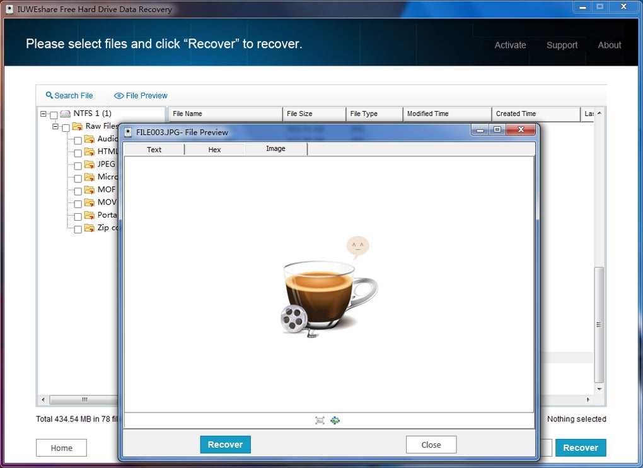Click the preview dialog title bar icon
This screenshot has height=468, width=643.
[129, 132]
